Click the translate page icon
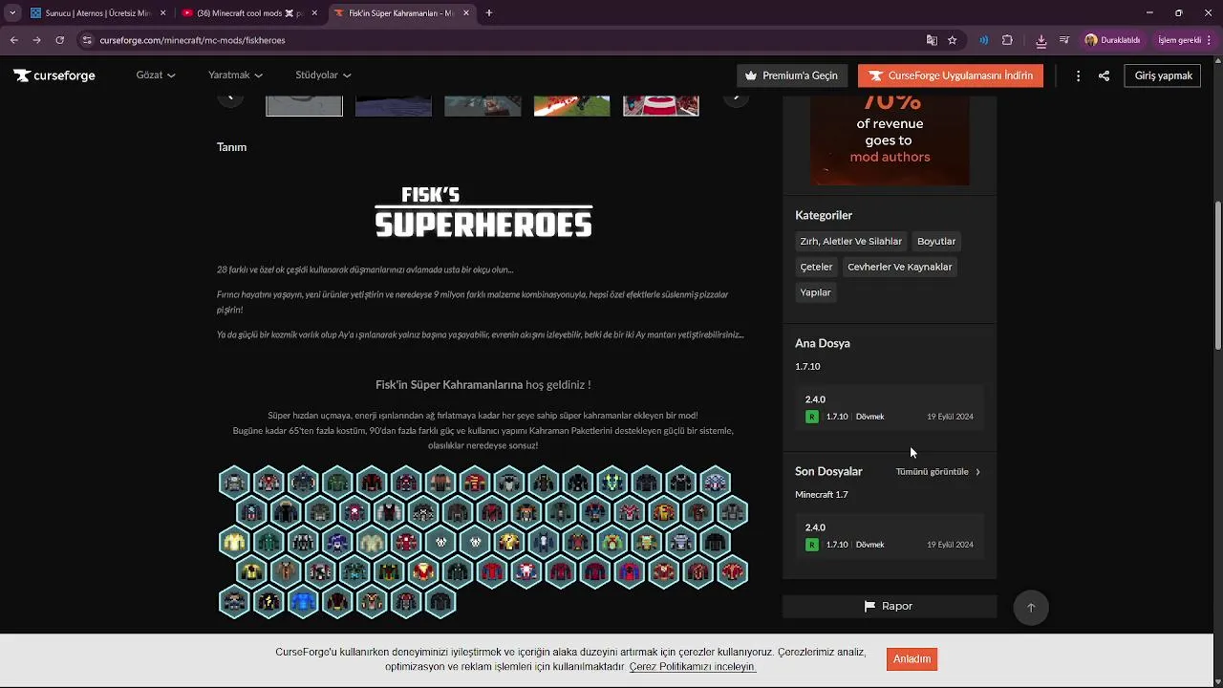 coord(932,40)
